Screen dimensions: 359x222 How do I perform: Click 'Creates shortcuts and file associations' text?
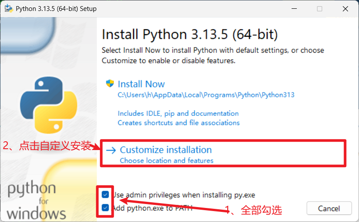click(179, 123)
